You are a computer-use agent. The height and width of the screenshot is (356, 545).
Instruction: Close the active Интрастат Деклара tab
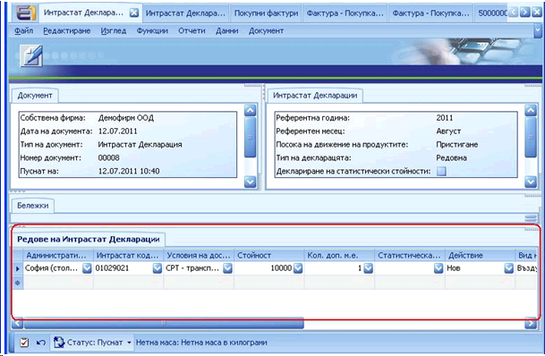tap(134, 13)
